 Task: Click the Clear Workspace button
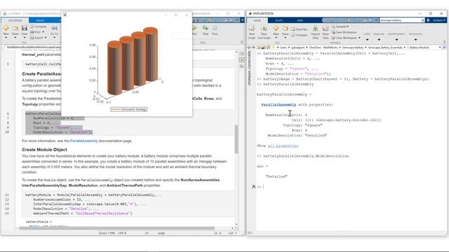click(x=346, y=38)
